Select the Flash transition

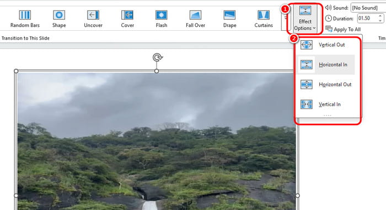pyautogui.click(x=161, y=19)
